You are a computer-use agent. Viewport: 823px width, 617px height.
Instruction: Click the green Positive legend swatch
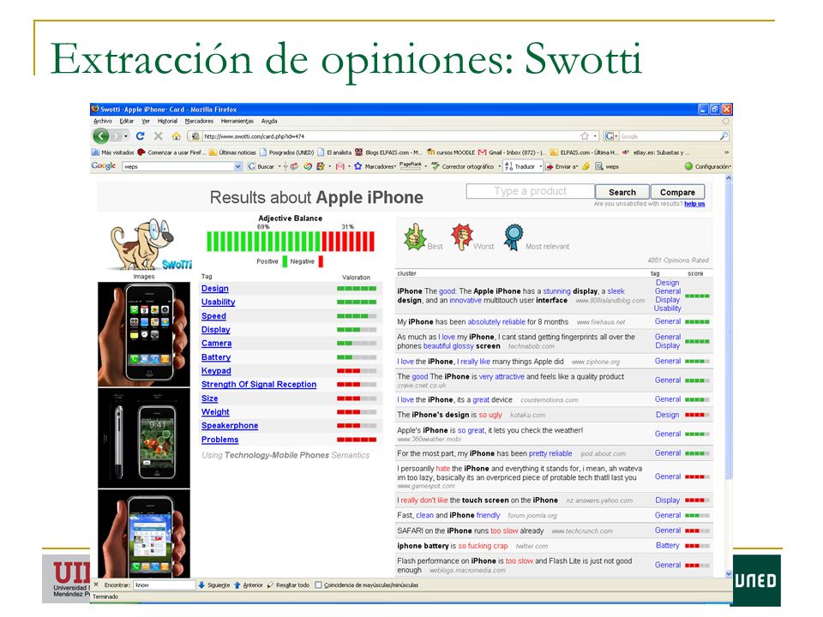(x=285, y=261)
